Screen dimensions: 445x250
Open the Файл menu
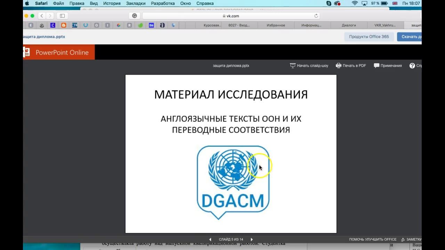[58, 3]
